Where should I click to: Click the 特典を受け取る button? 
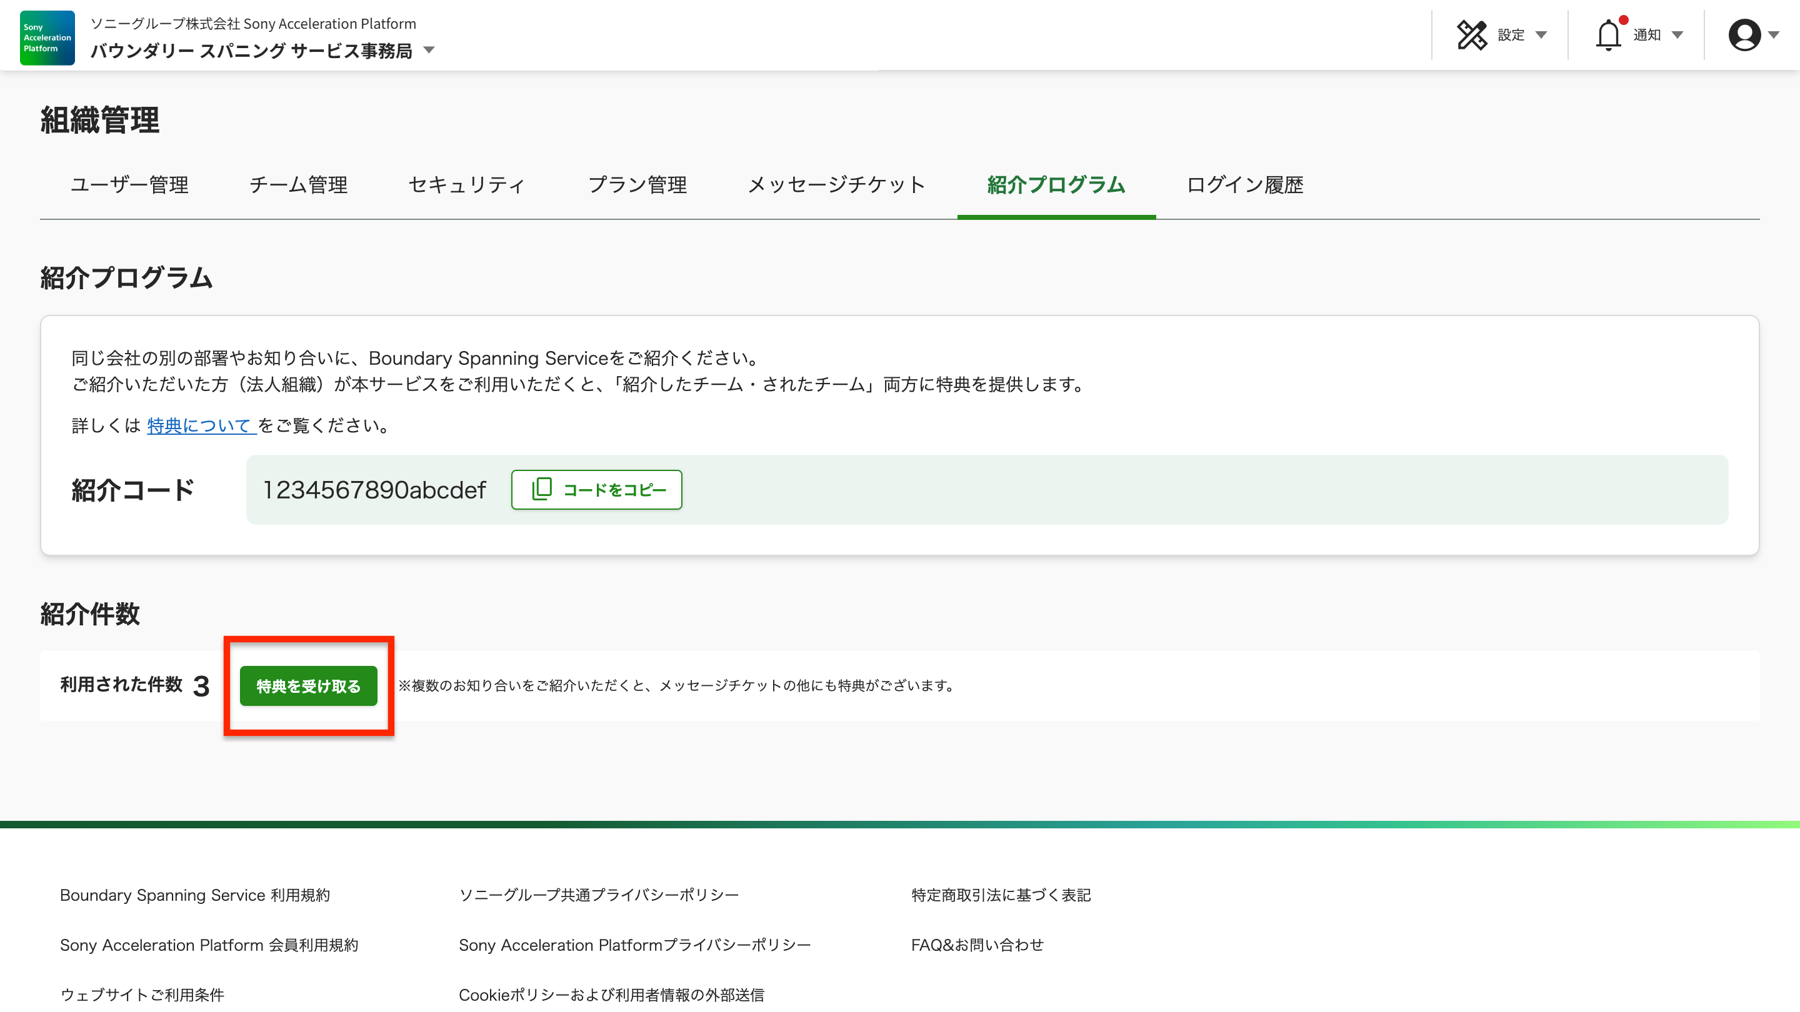pyautogui.click(x=308, y=686)
